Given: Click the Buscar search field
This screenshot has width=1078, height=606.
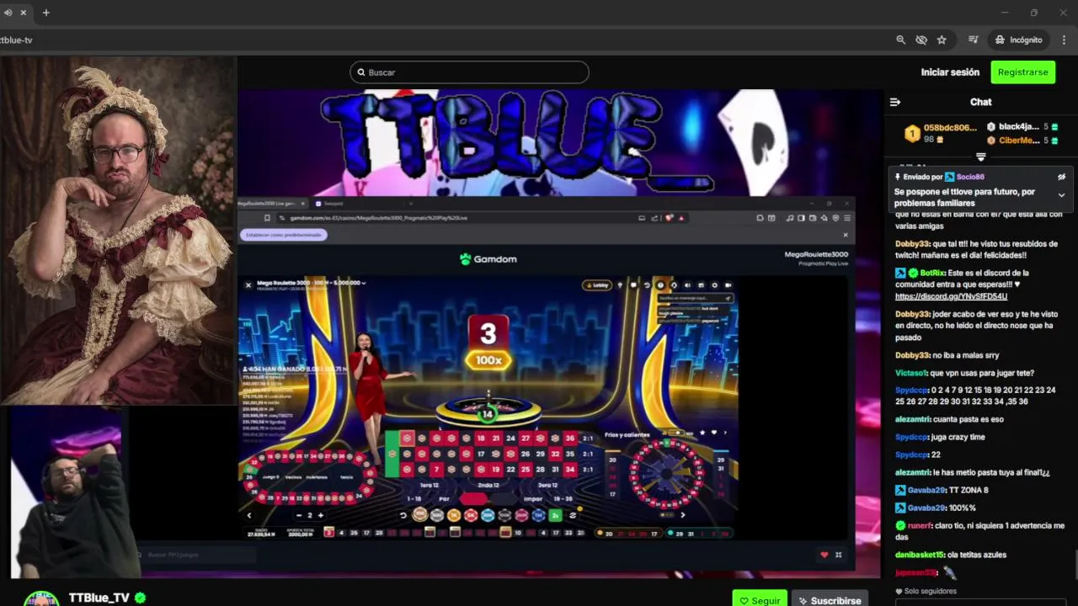Looking at the screenshot, I should click(x=469, y=72).
